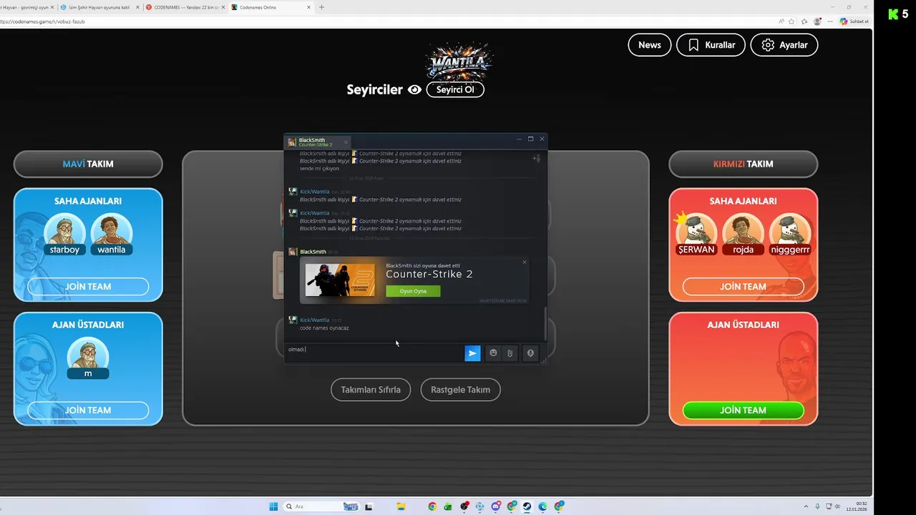Screen dimensions: 916x515
Task: Open the emoji picker in Steam chat
Action: click(x=493, y=353)
